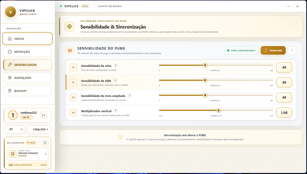Go to the Avançado section
307x174 pixels.
pyautogui.click(x=28, y=78)
